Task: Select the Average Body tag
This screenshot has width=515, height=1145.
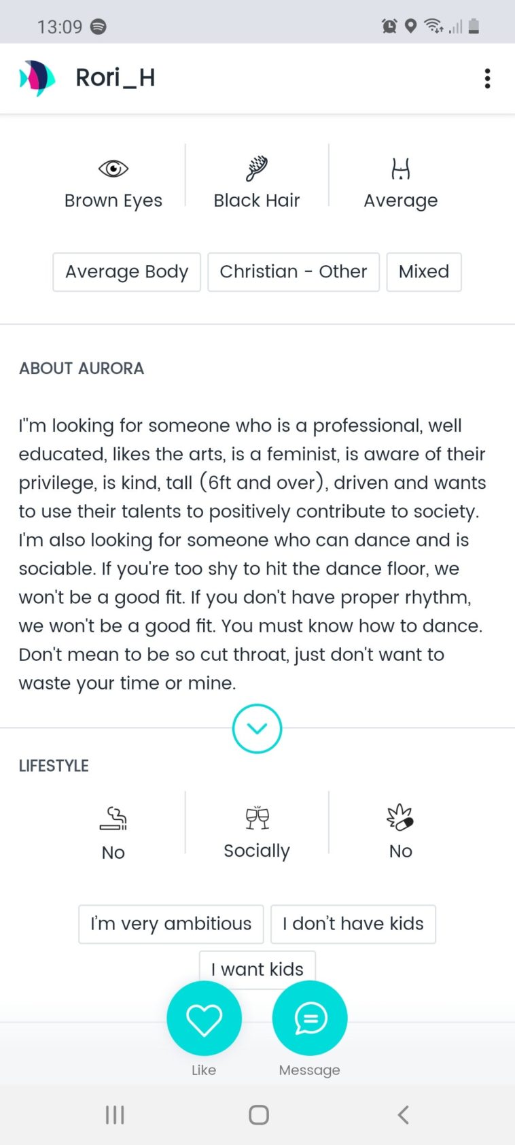Action: pos(127,272)
